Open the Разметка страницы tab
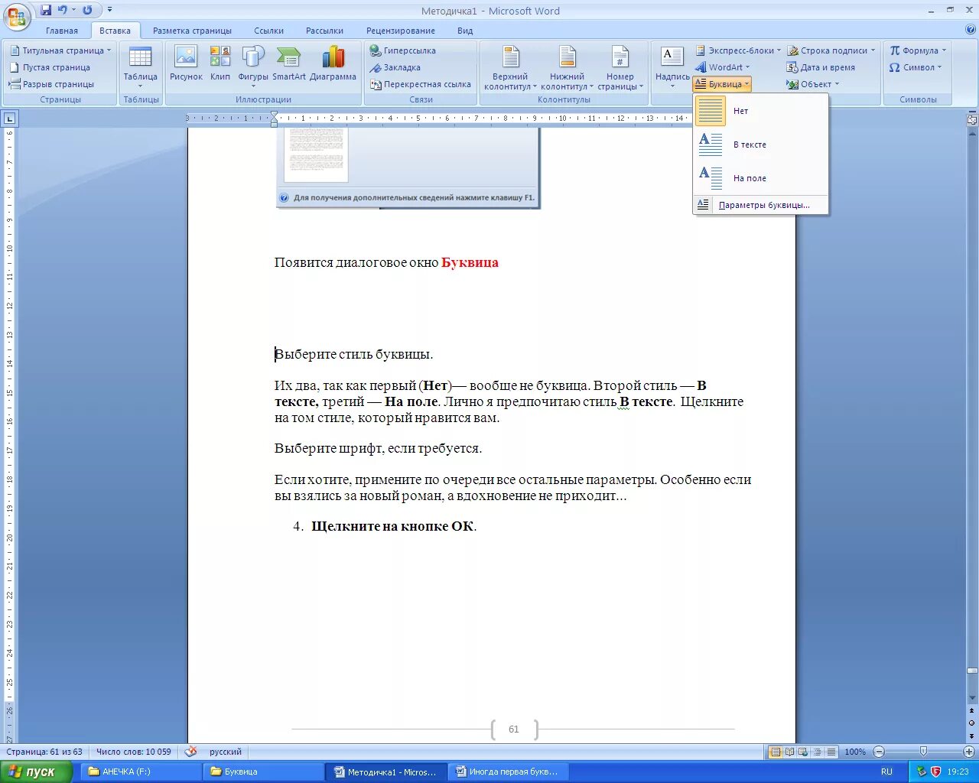This screenshot has height=783, width=979. click(x=192, y=31)
